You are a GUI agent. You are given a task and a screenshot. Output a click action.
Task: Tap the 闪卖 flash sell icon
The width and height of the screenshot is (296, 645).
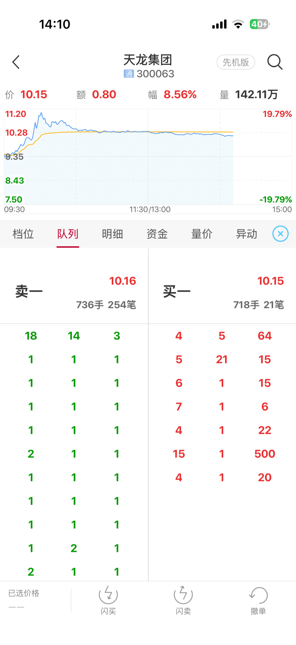point(183,595)
